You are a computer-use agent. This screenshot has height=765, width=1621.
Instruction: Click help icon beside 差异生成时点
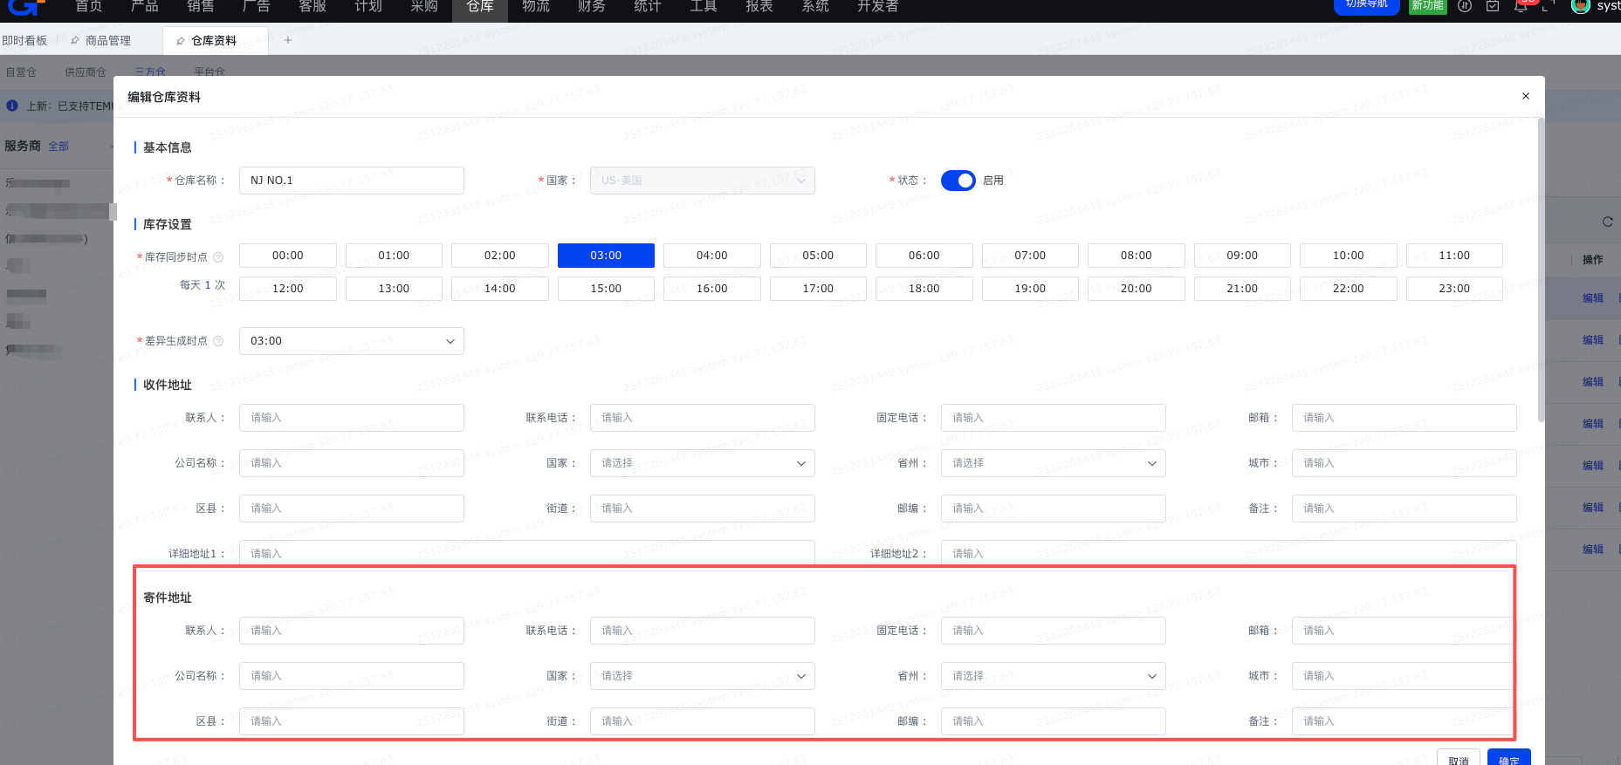tap(218, 341)
